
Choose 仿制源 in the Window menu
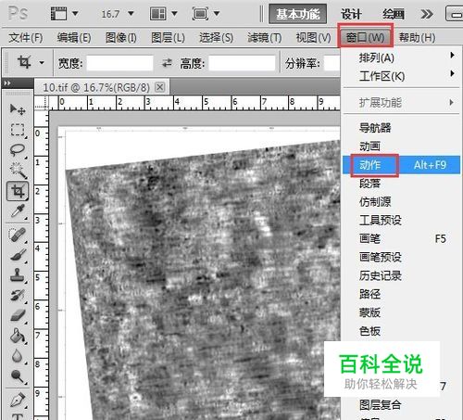pos(401,202)
